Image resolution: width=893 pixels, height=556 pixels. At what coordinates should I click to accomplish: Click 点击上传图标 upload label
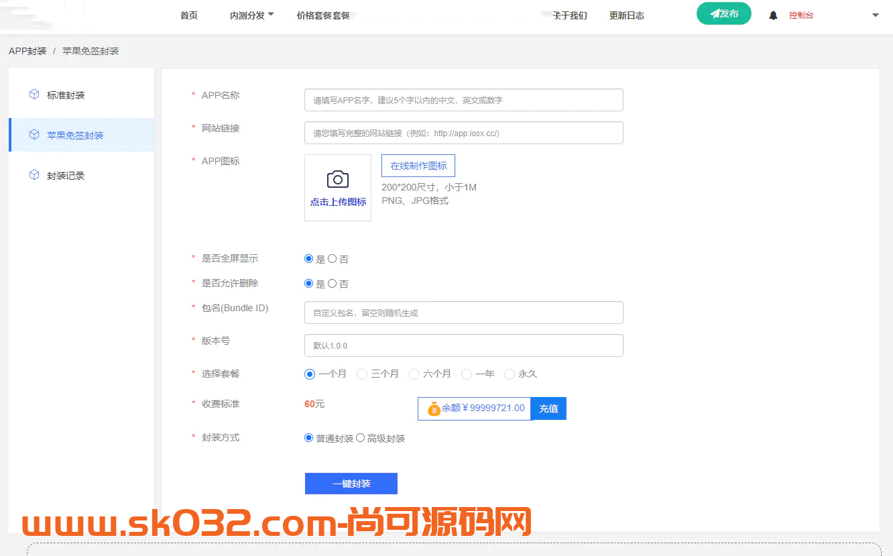(x=338, y=202)
